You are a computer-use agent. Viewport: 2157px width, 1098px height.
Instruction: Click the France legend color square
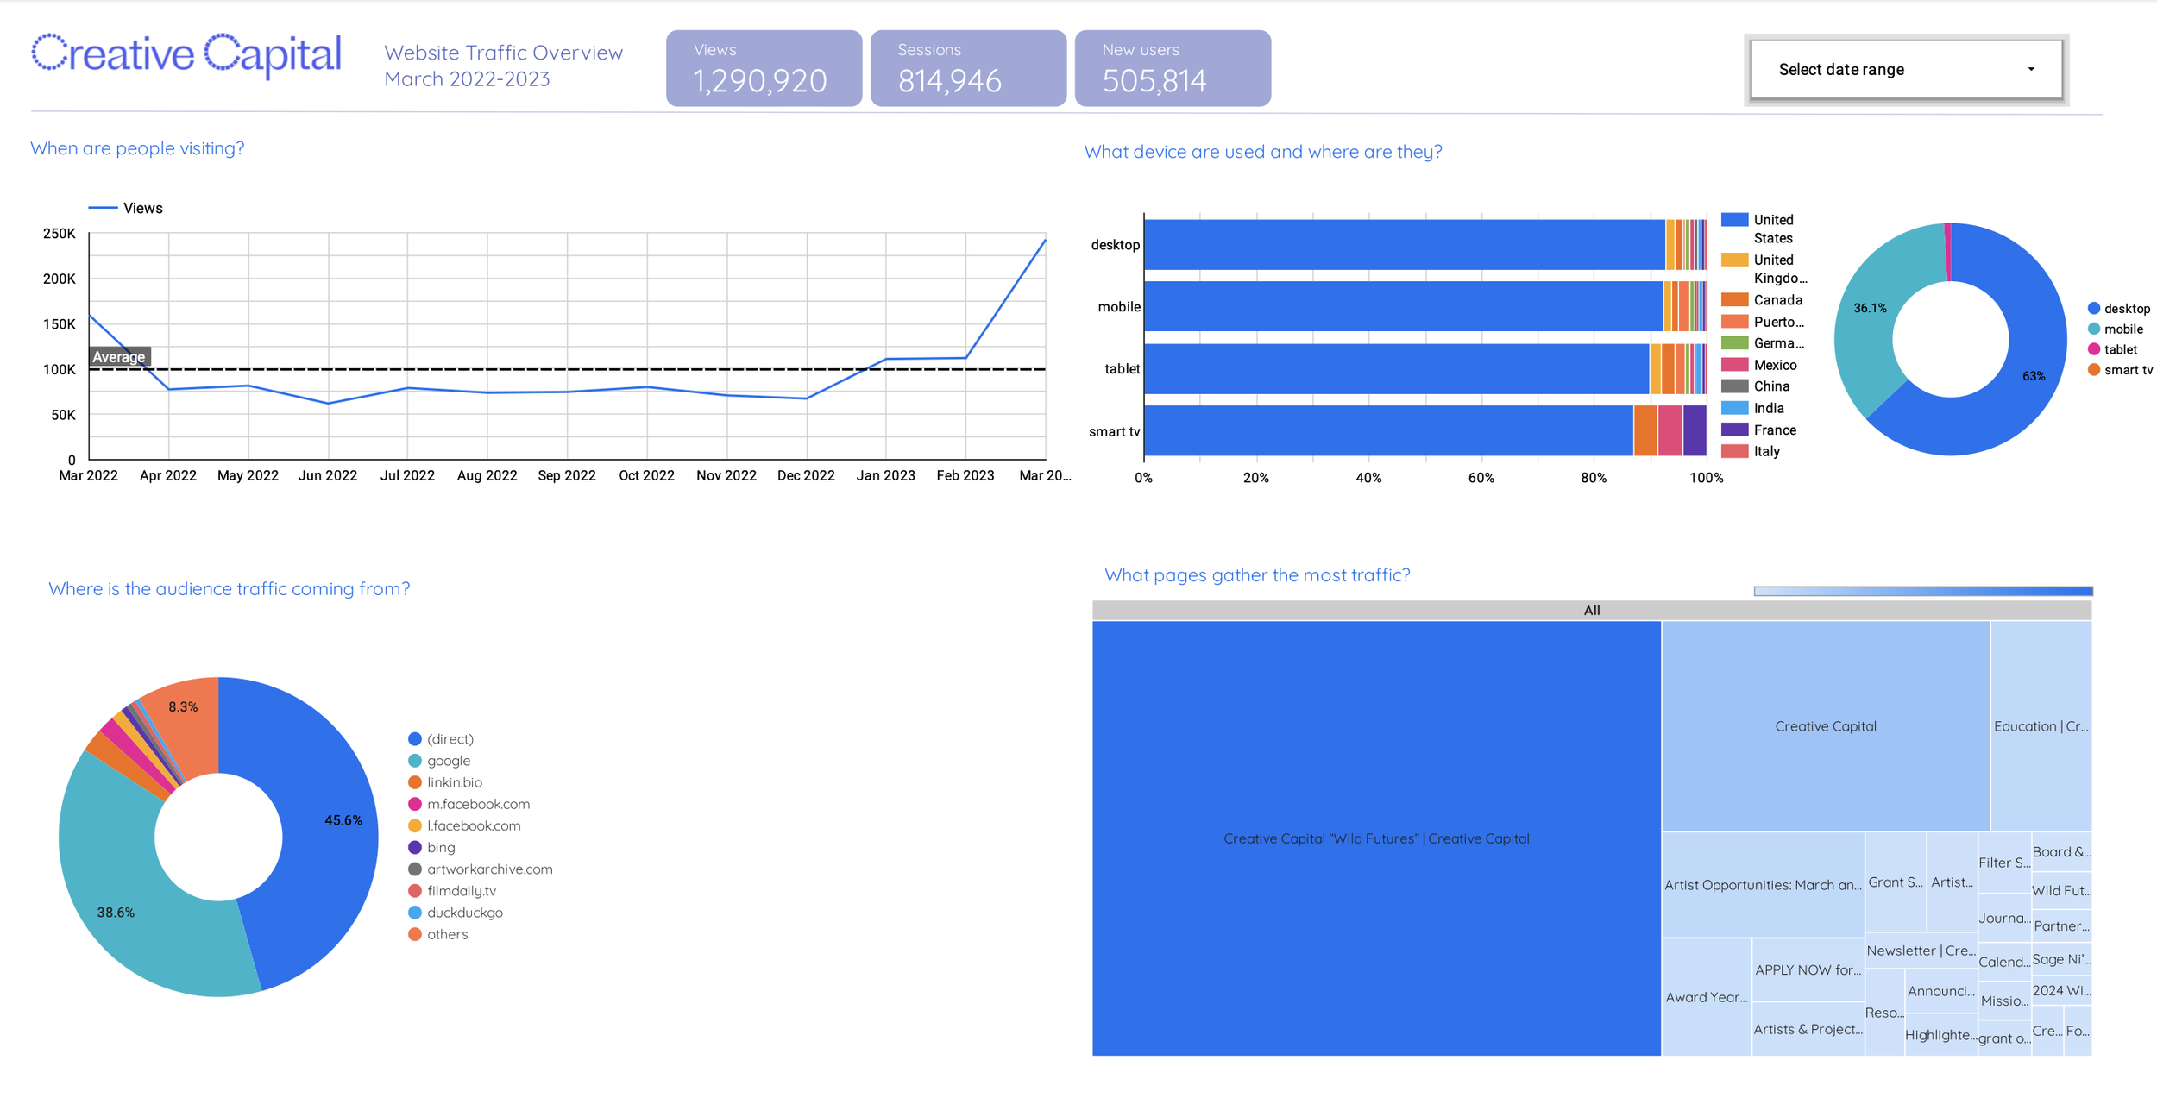click(1734, 430)
